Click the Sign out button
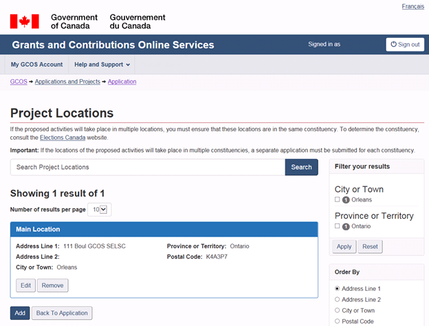Image resolution: width=429 pixels, height=326 pixels. pos(405,44)
